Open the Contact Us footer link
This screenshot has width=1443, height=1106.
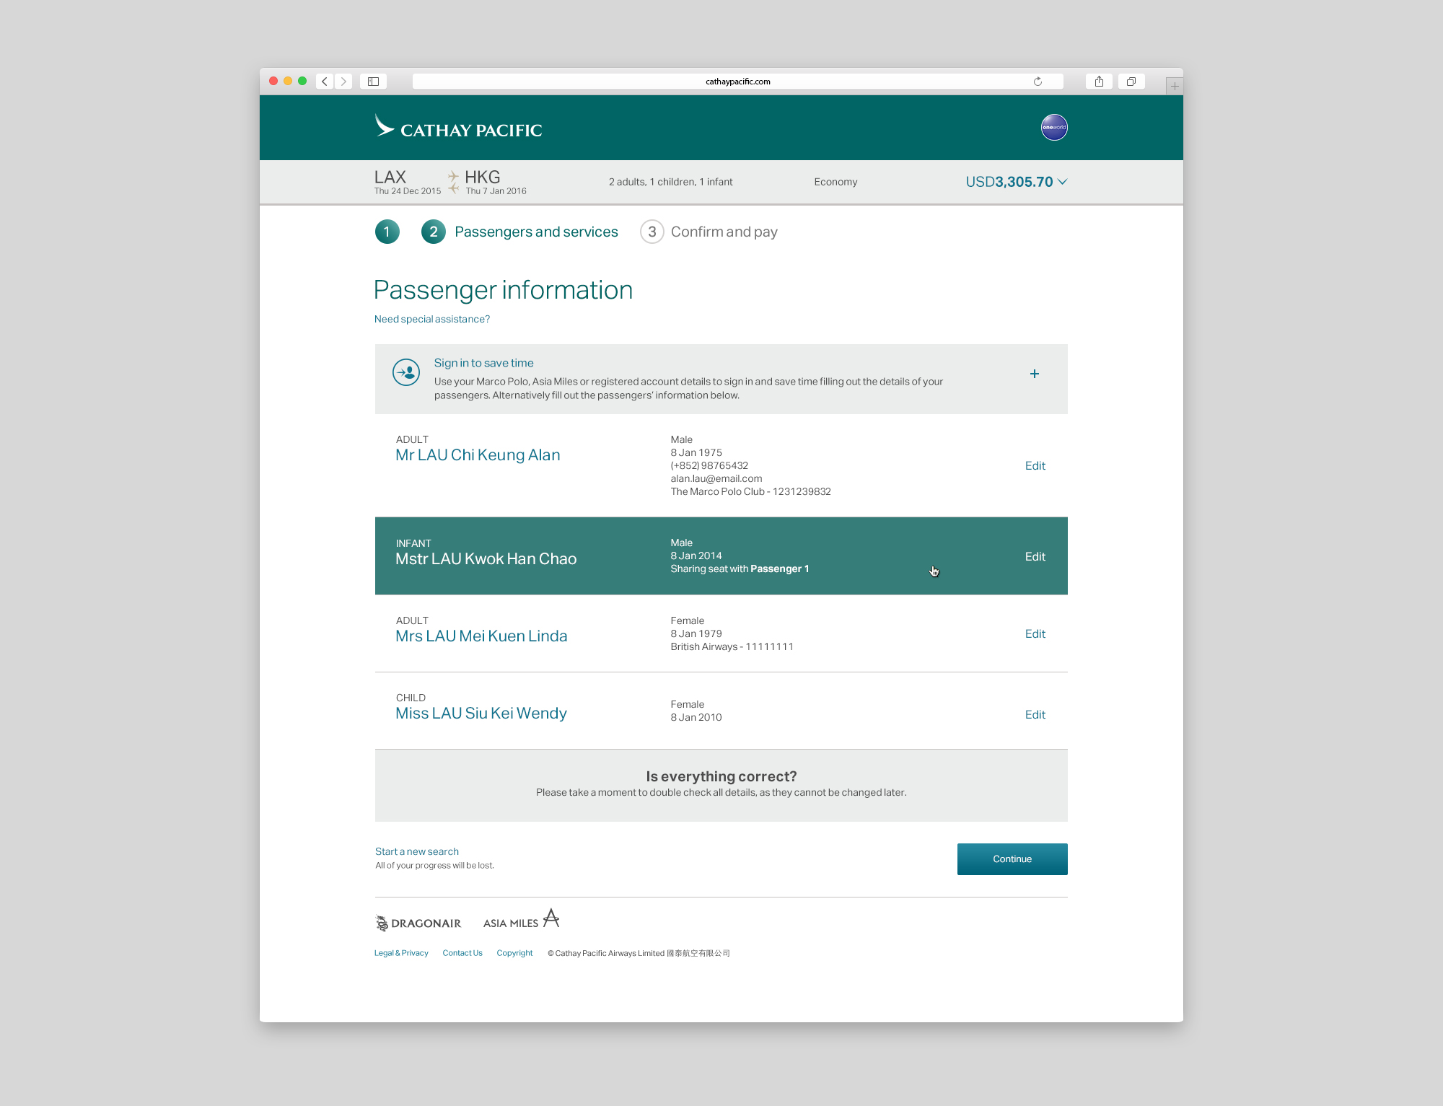click(462, 953)
